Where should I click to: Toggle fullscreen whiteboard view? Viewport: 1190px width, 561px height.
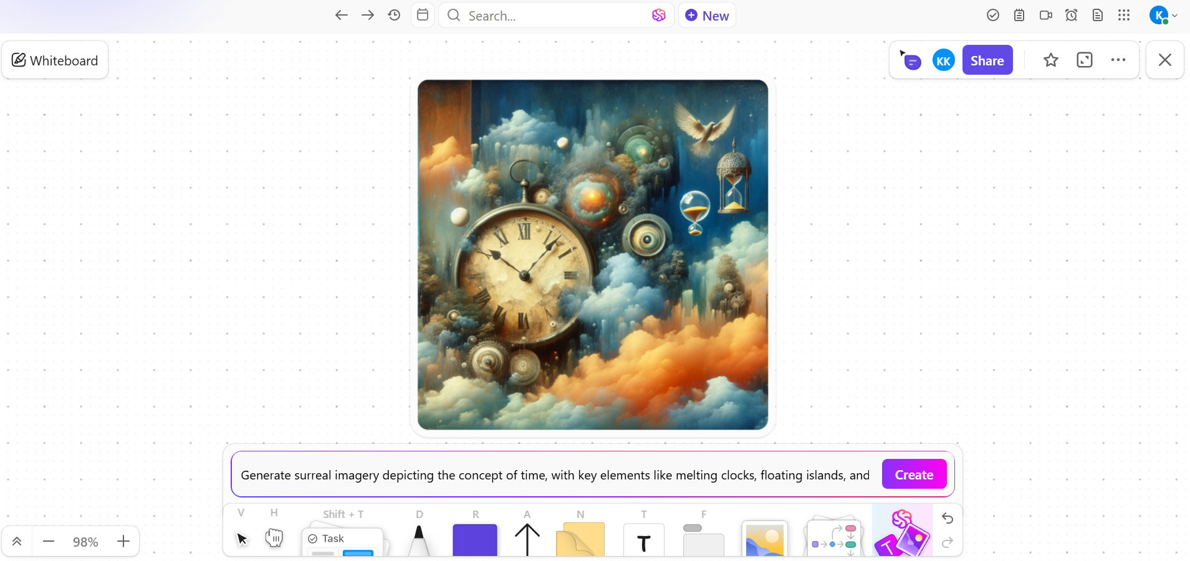(1085, 60)
